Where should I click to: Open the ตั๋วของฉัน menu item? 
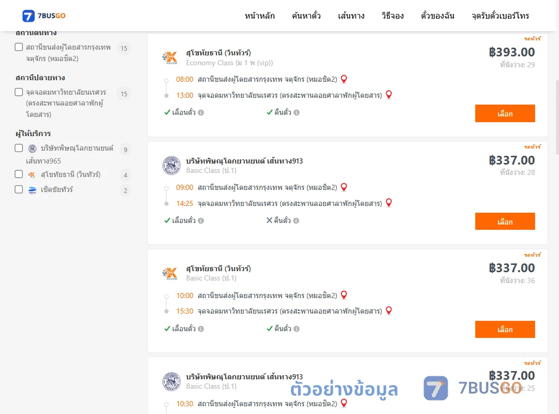(437, 16)
